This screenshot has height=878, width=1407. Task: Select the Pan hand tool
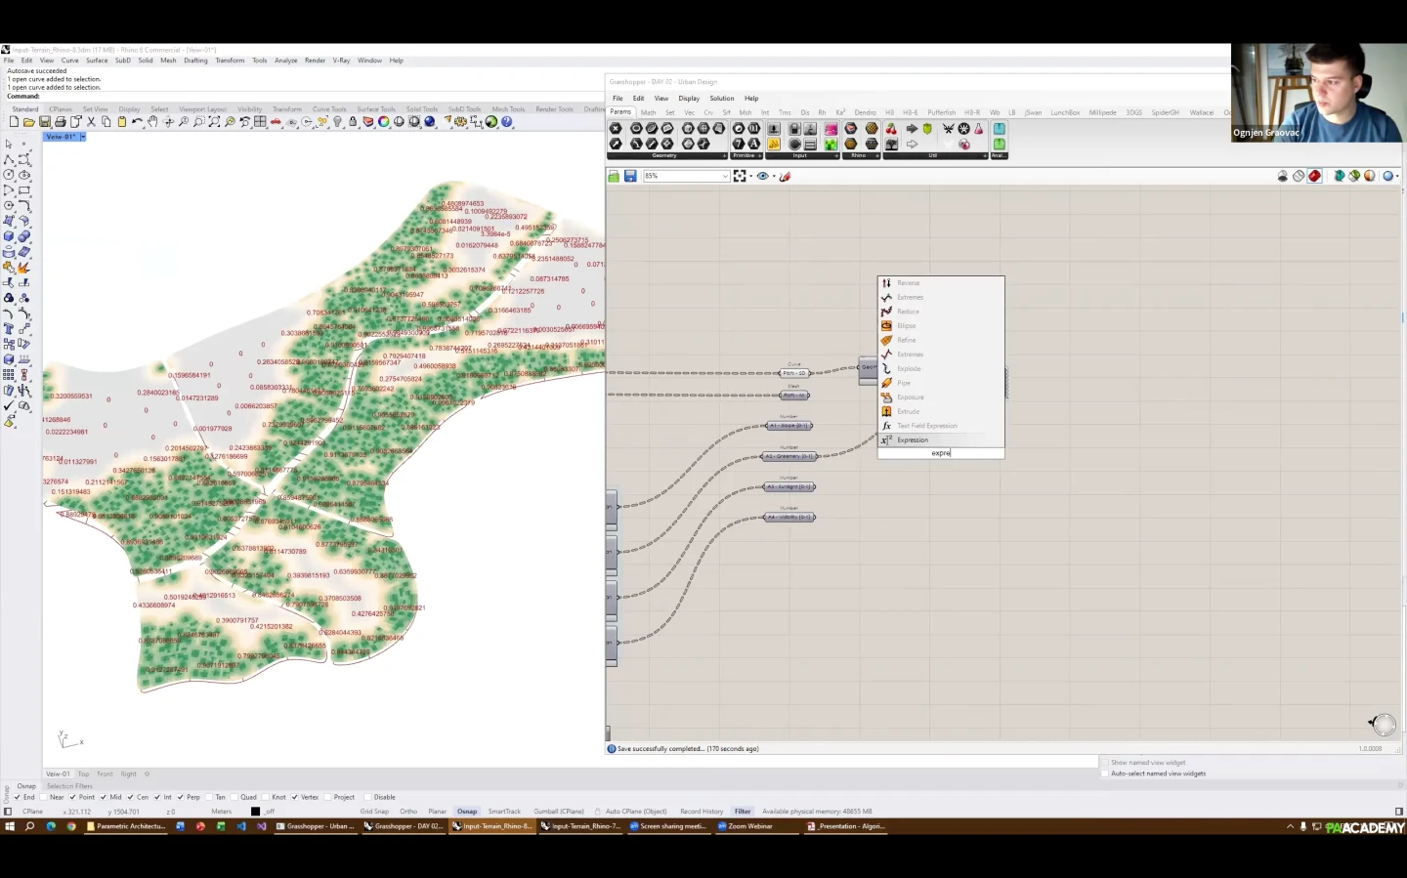[153, 122]
